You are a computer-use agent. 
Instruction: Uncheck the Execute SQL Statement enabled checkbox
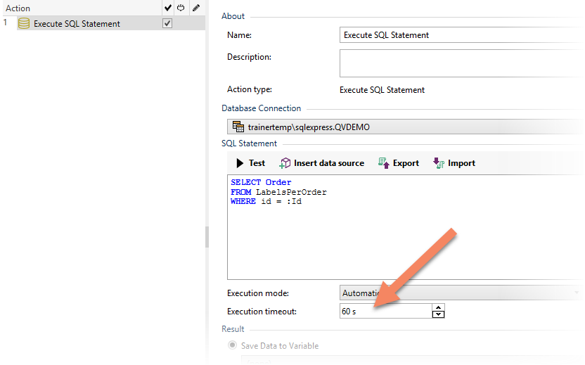pyautogui.click(x=167, y=24)
